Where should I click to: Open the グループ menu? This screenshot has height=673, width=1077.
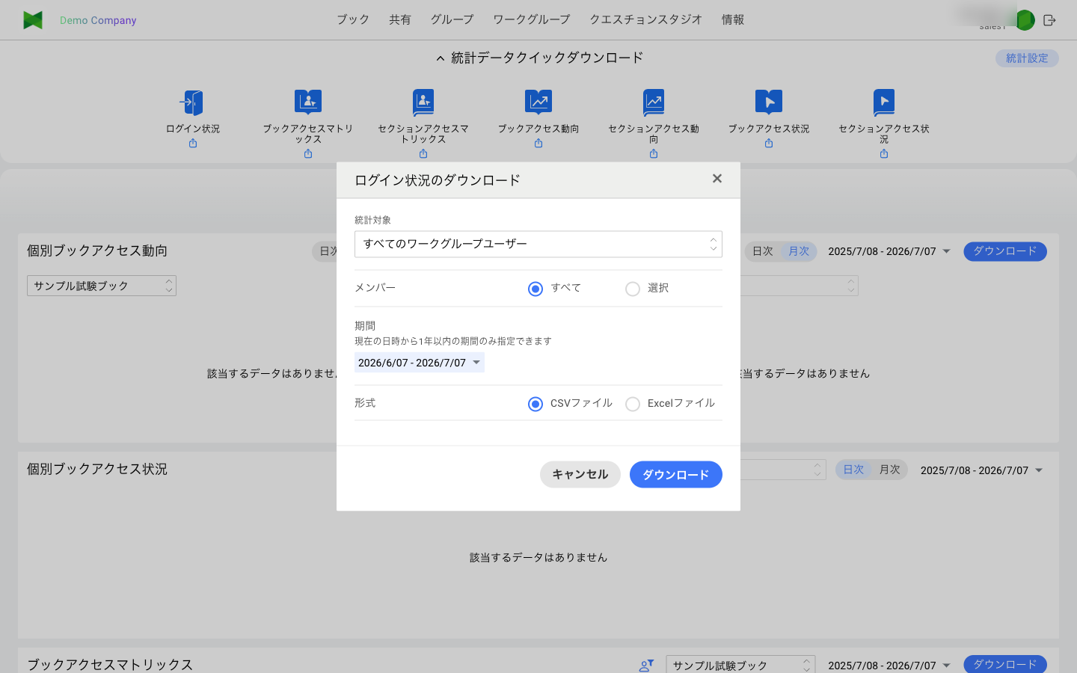452,19
